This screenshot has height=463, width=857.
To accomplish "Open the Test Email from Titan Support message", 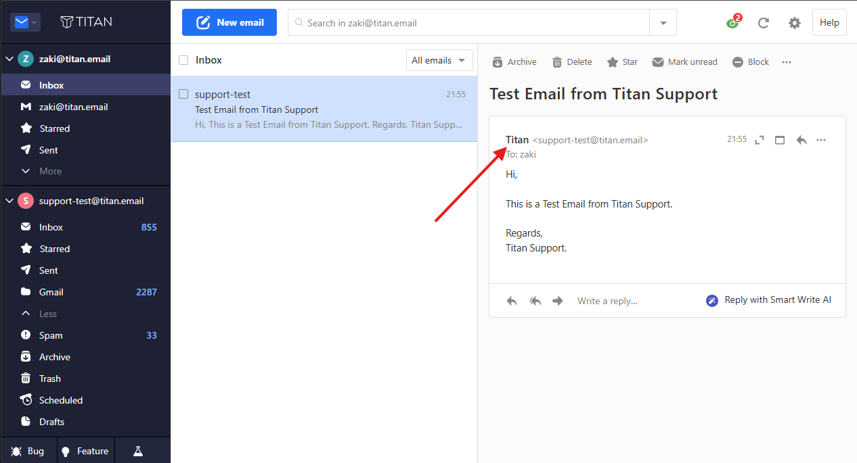I will tap(324, 109).
